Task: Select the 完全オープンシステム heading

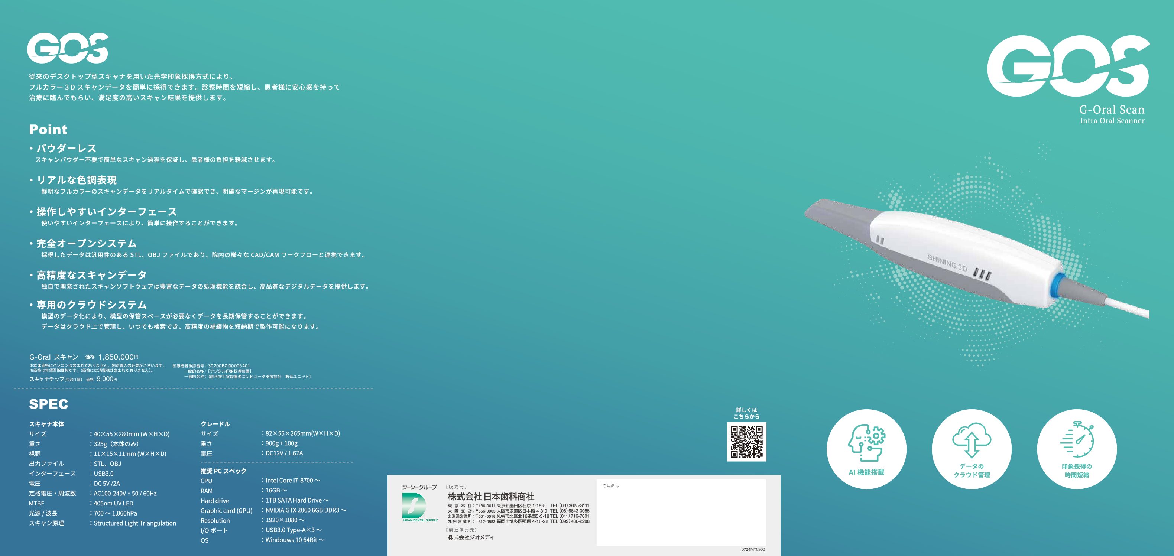Action: click(87, 243)
